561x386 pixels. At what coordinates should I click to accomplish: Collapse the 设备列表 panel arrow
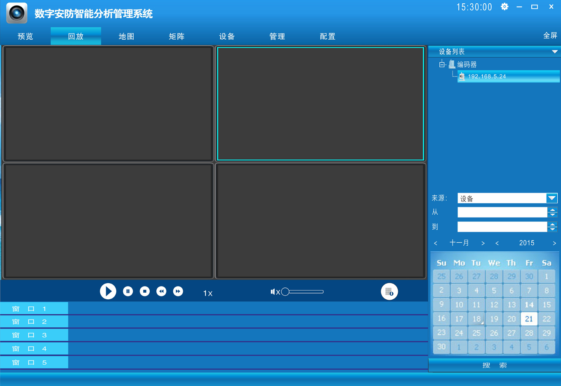(x=555, y=51)
